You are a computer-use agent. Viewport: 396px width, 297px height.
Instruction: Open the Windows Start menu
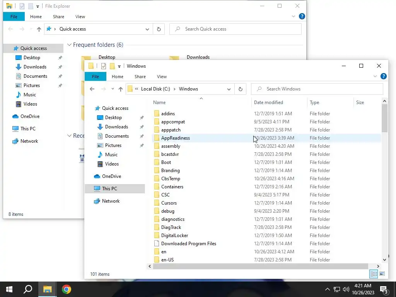[9, 289]
